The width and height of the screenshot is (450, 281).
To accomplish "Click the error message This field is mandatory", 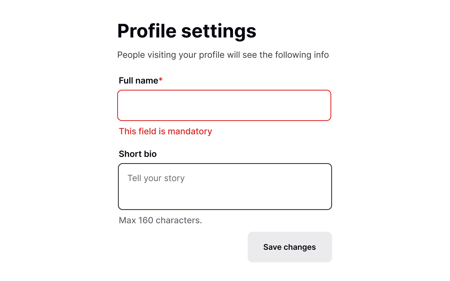I will (x=165, y=131).
